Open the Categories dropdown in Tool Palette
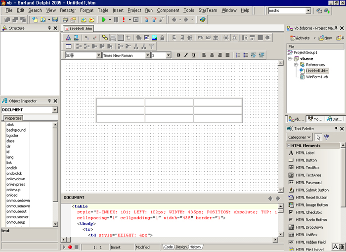 pos(300,137)
